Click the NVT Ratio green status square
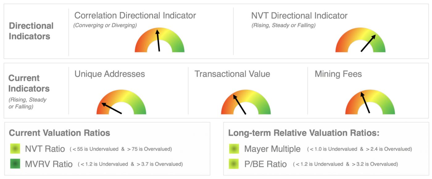 [x=15, y=149]
